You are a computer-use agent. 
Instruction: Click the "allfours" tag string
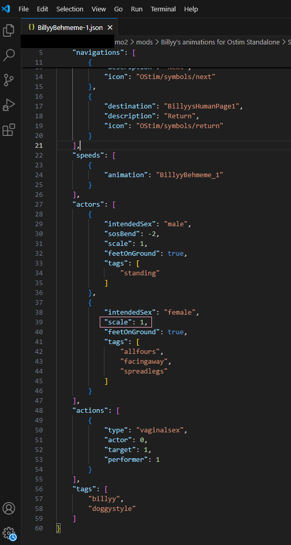(140, 351)
